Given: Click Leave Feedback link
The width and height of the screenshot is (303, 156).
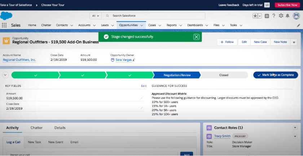Looking at the screenshot, I should [229, 5].
